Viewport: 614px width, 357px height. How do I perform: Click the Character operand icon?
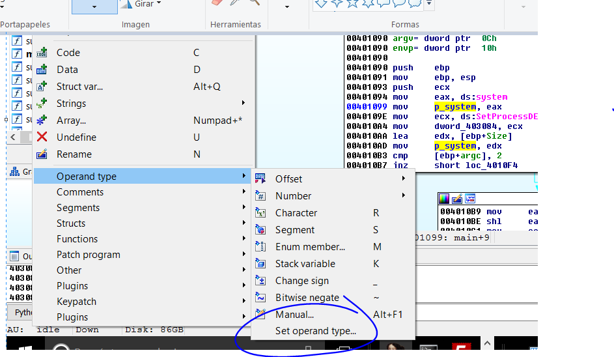[x=261, y=213]
